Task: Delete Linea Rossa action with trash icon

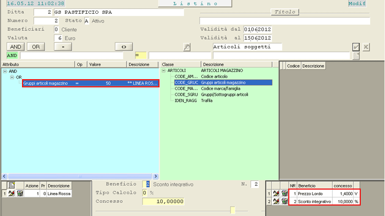Action: 20,193
